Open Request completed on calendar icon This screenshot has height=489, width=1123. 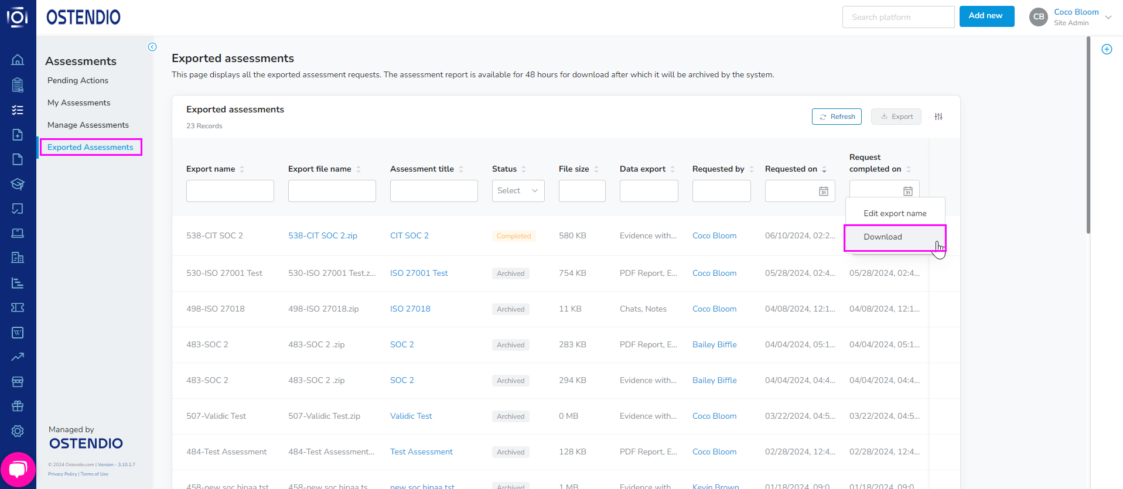[907, 191]
